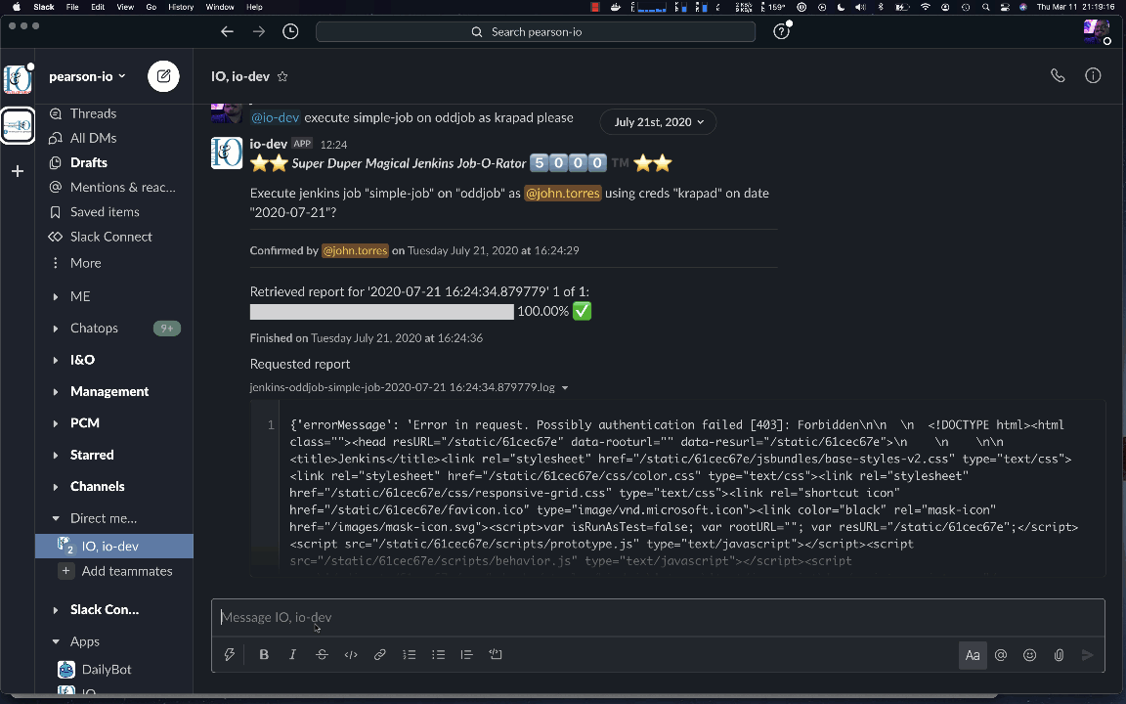
Task: Open the History menu
Action: (x=180, y=7)
